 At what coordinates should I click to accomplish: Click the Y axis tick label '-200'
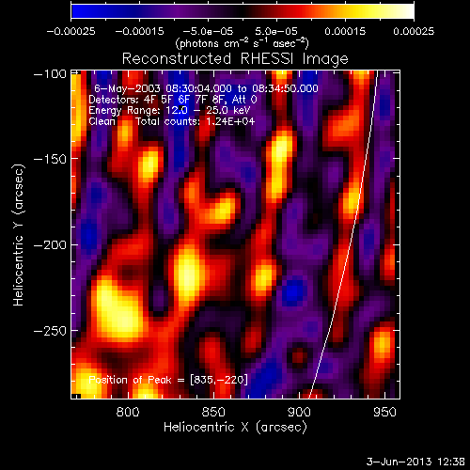pyautogui.click(x=50, y=245)
